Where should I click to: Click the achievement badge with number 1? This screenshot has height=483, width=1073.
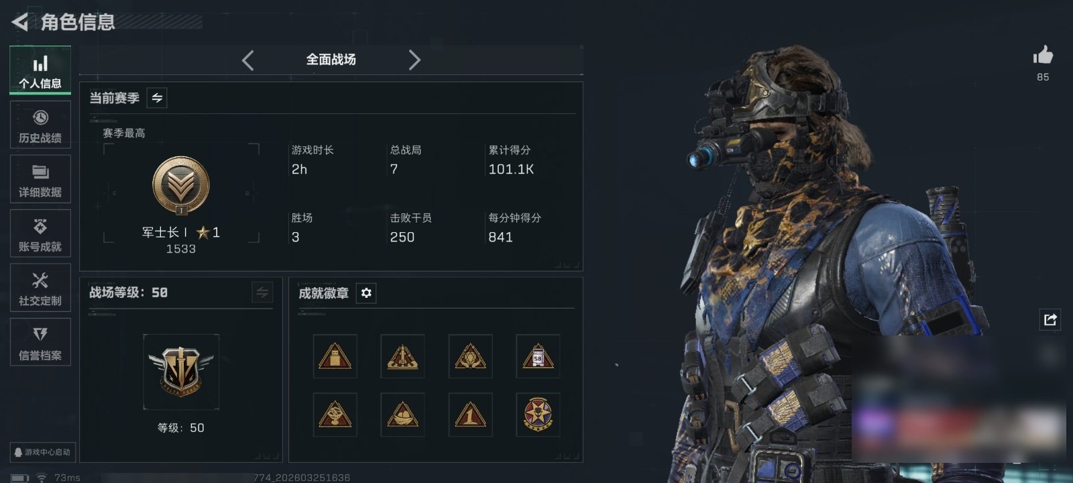[470, 415]
